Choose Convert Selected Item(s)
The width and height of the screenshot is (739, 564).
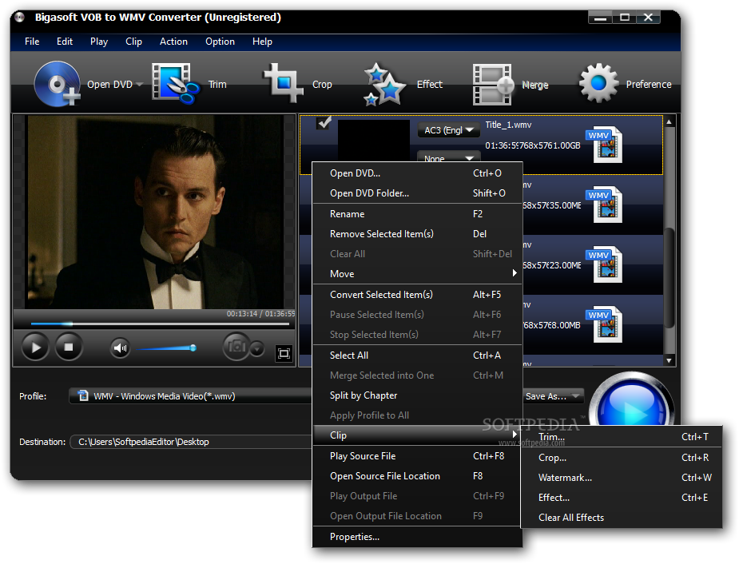(x=418, y=295)
